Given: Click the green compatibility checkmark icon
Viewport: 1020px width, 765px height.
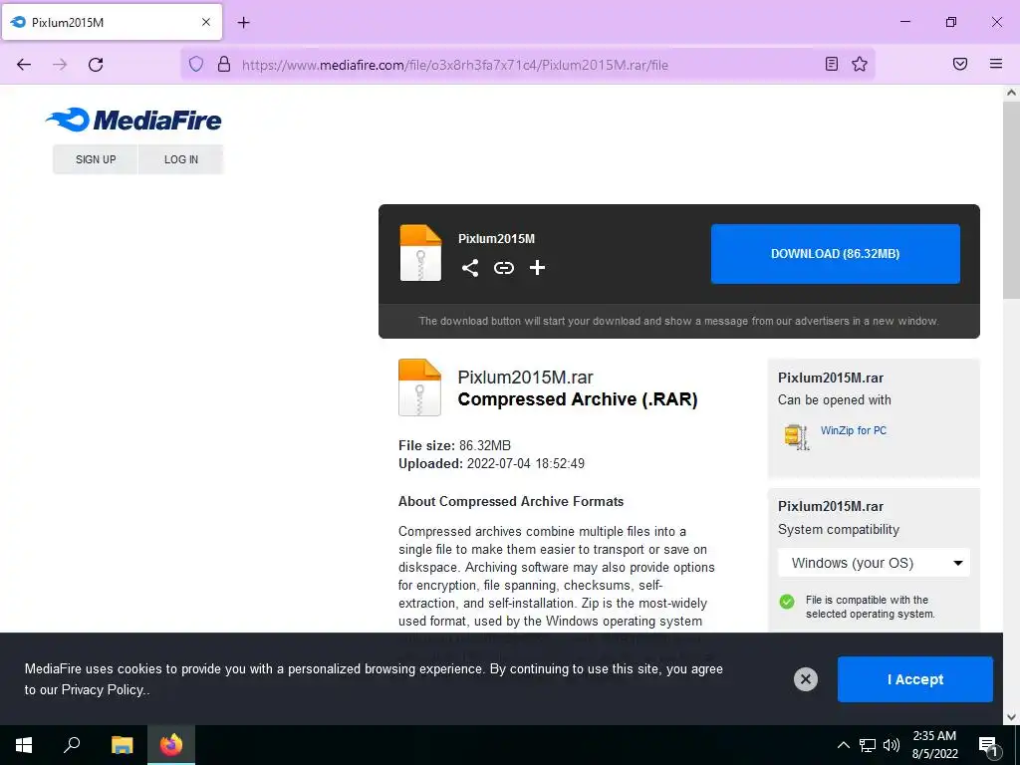Looking at the screenshot, I should pos(787,601).
